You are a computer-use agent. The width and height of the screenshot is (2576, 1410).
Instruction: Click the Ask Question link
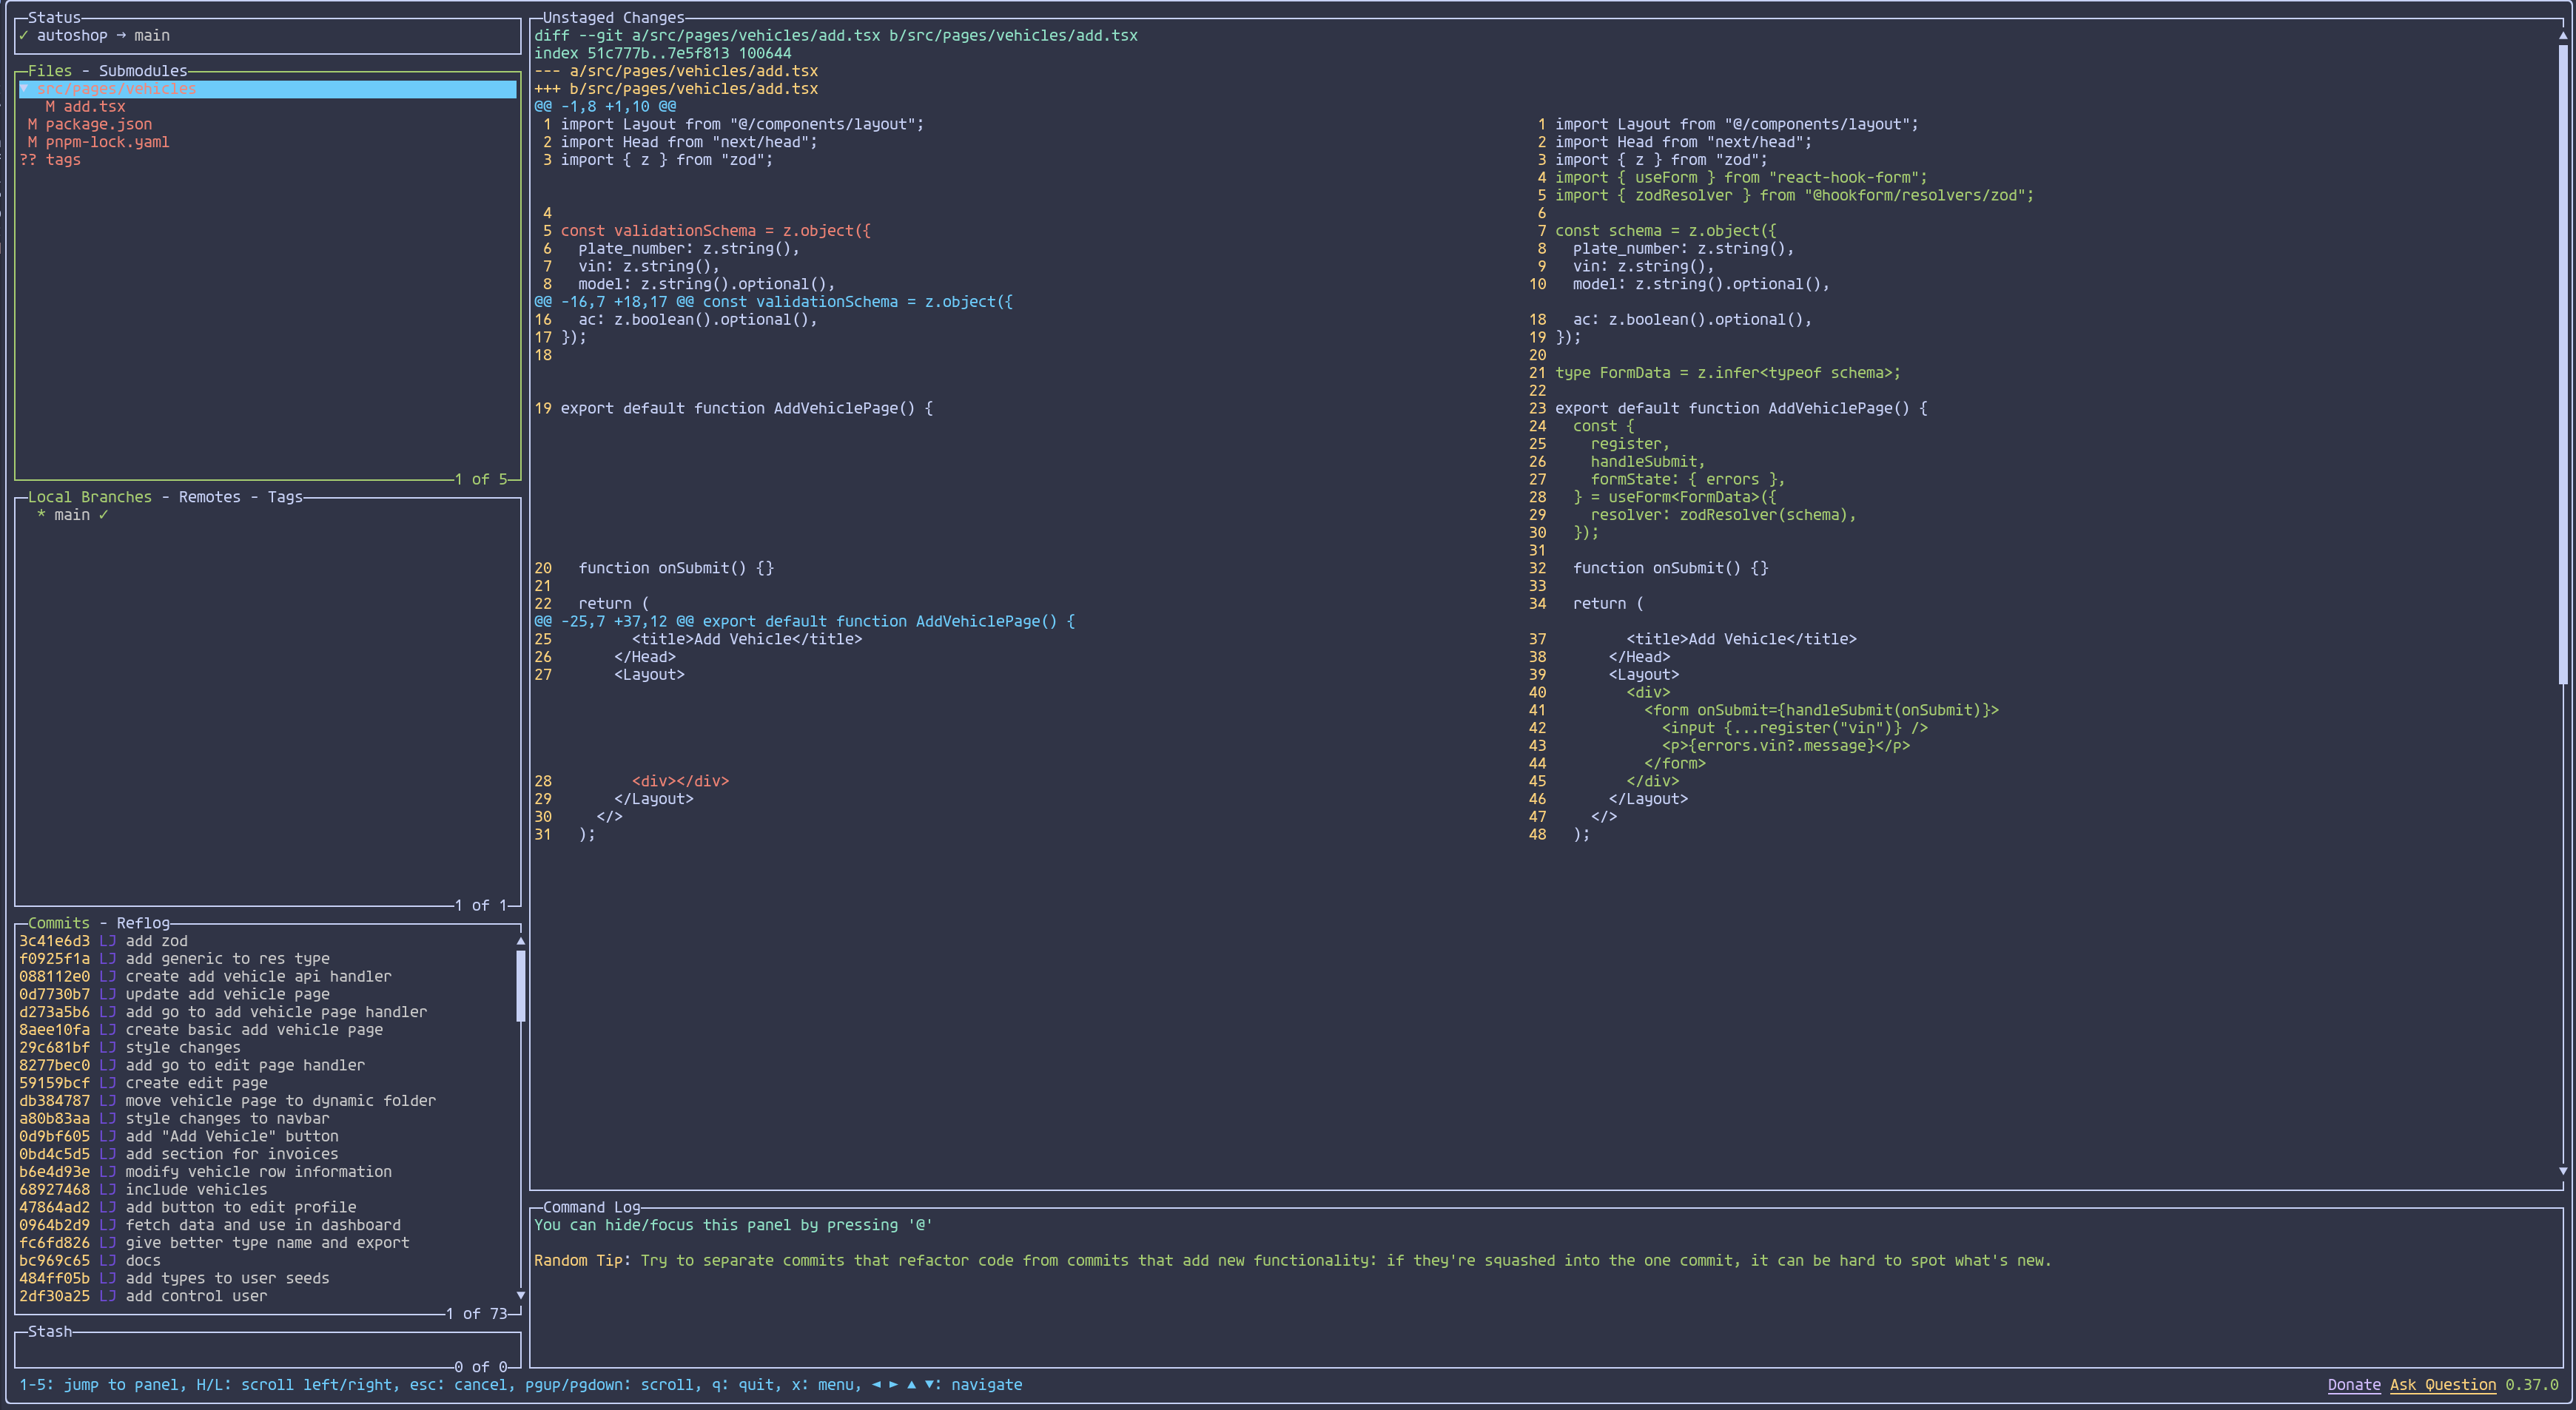(2443, 1385)
